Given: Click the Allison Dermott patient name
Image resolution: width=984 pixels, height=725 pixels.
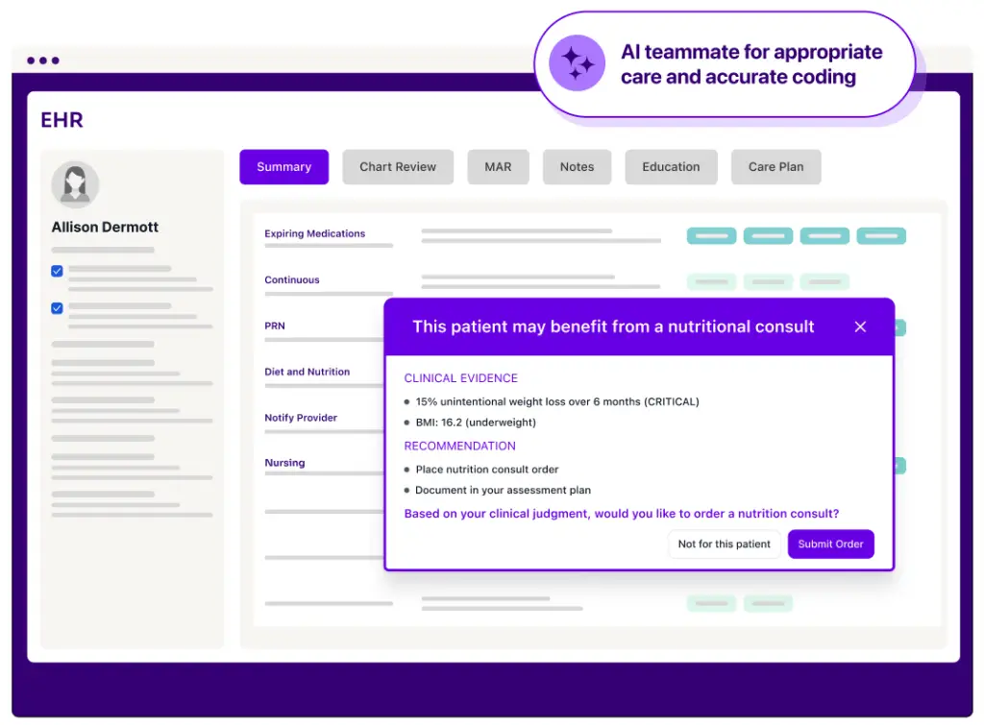Looking at the screenshot, I should [x=105, y=228].
